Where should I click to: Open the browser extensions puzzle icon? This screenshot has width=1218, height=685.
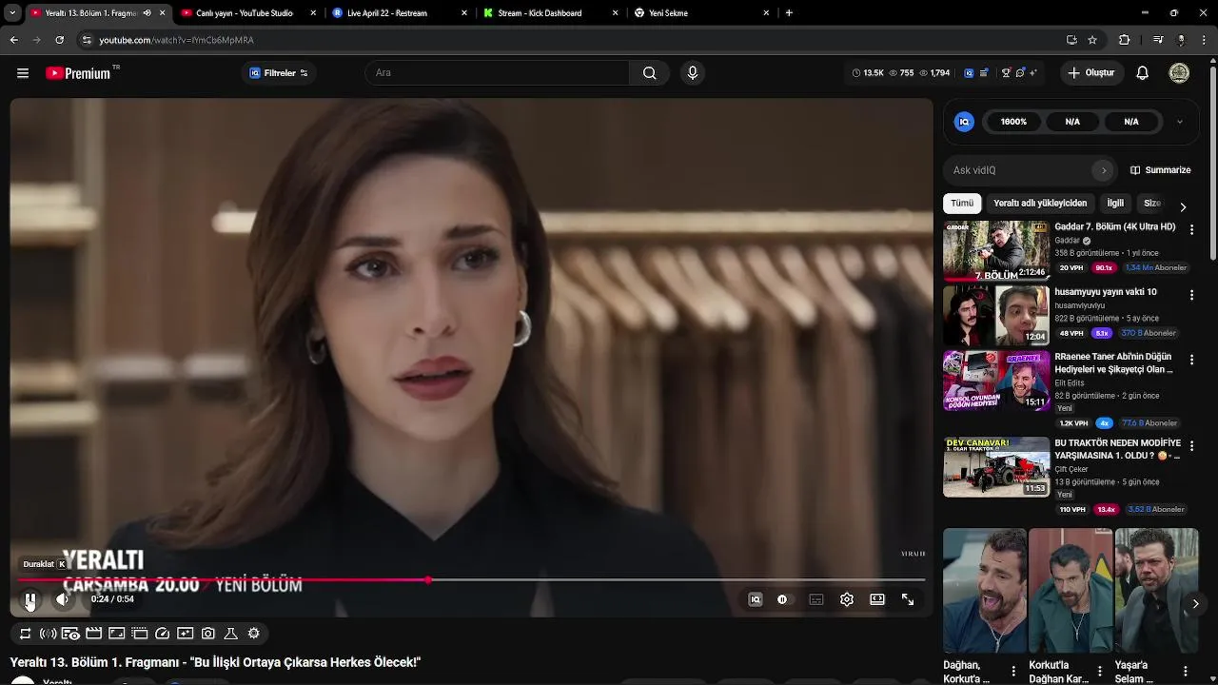(x=1124, y=40)
